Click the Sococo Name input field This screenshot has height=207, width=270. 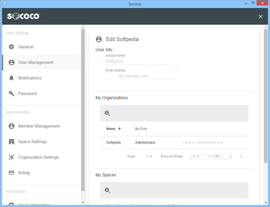(x=143, y=61)
